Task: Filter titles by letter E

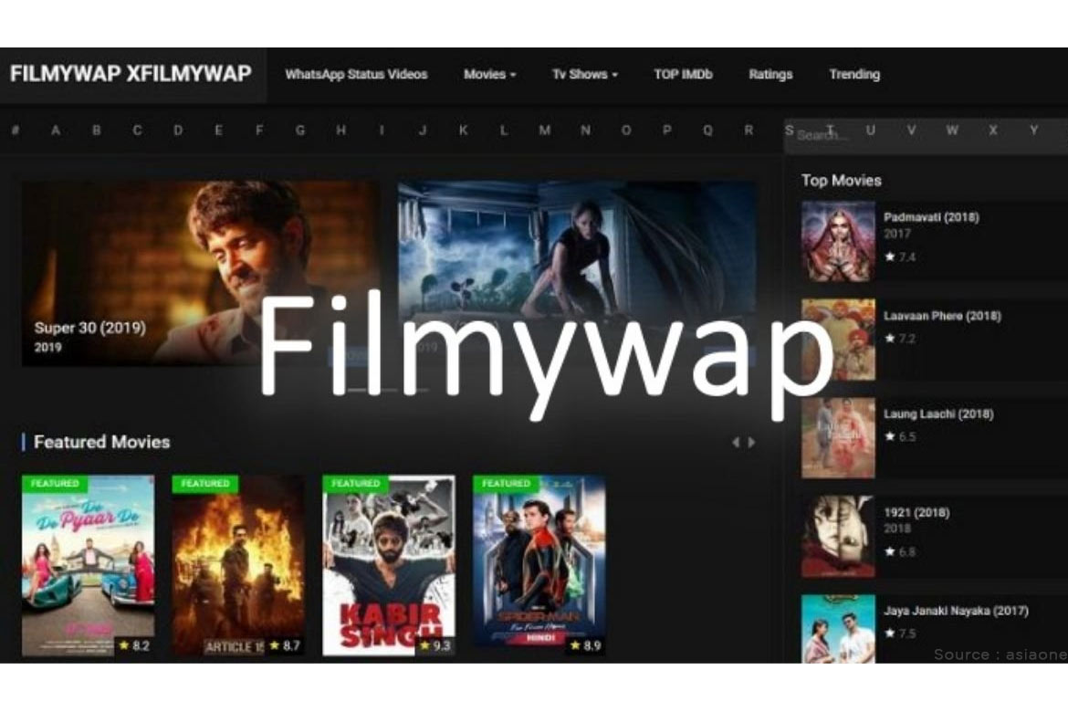Action: click(218, 131)
